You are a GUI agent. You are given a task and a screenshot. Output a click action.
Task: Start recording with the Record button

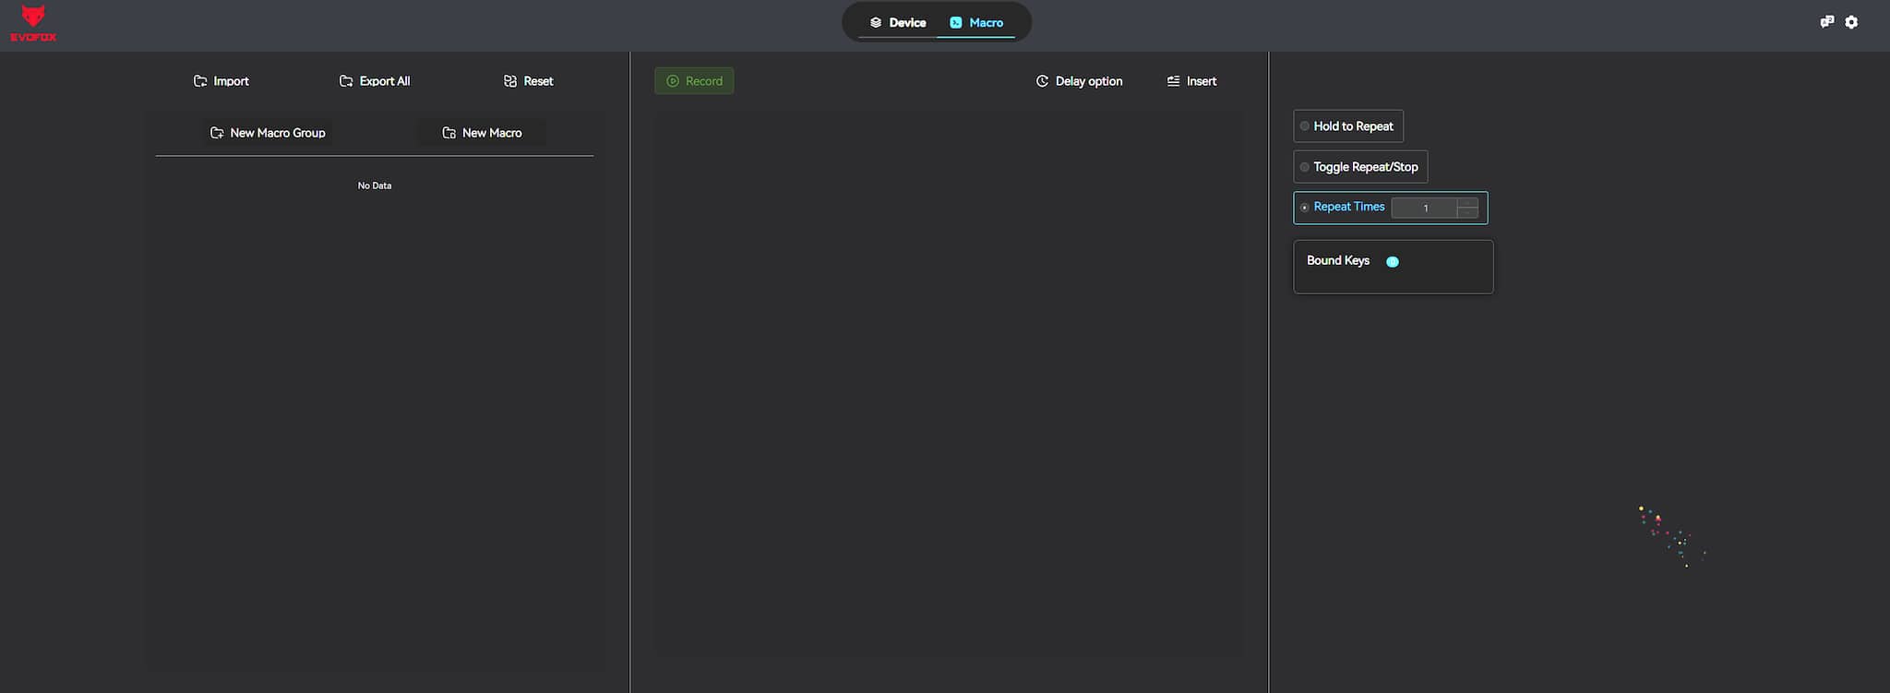pos(694,81)
